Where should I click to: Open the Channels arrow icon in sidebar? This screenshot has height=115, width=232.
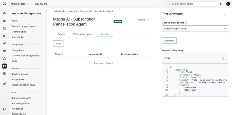tap(4, 36)
